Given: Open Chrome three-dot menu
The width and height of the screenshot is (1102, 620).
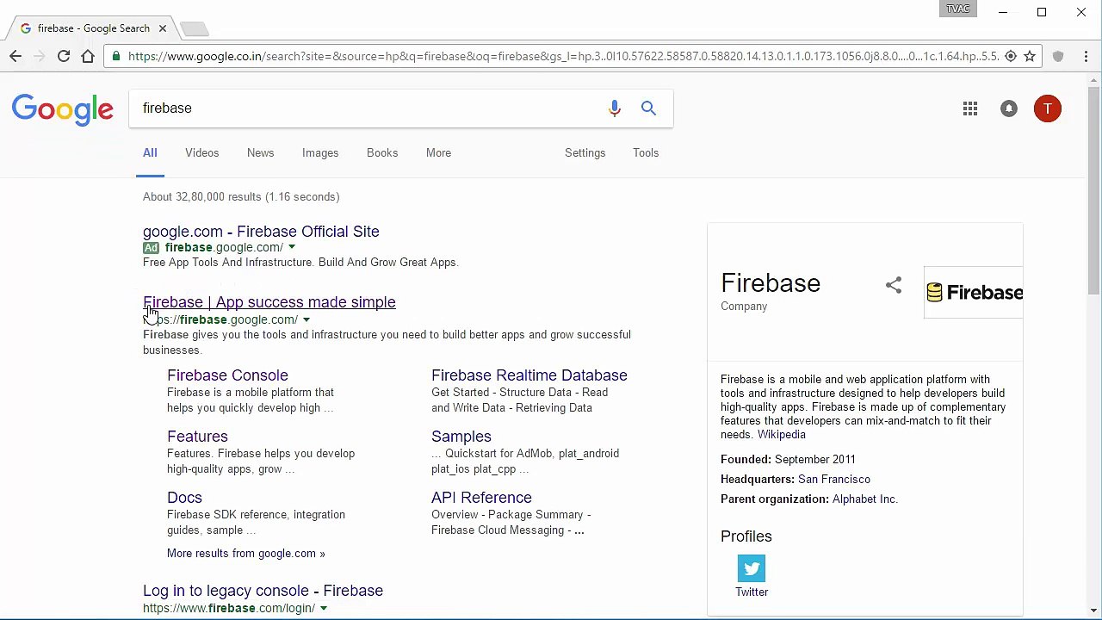Looking at the screenshot, I should (1086, 56).
